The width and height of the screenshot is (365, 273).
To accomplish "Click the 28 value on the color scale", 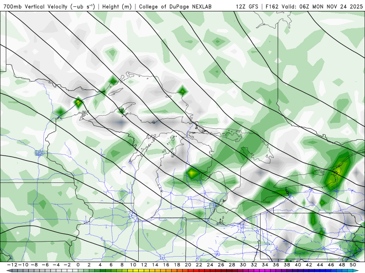I will [x=232, y=265].
